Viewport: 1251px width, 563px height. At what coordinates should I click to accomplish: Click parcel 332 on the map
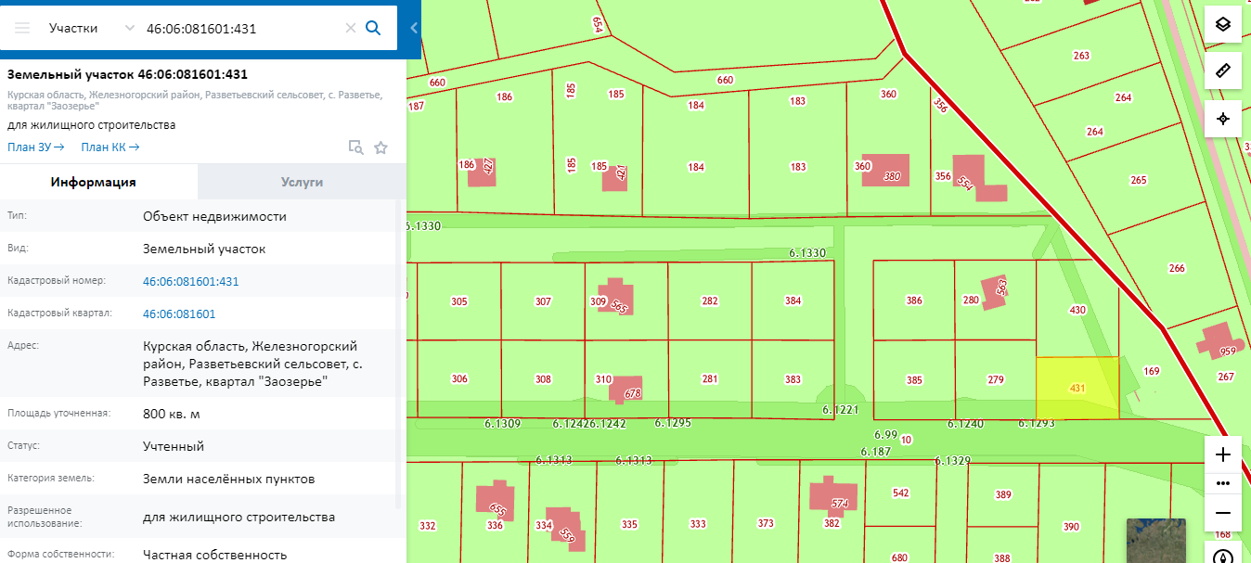coord(428,526)
